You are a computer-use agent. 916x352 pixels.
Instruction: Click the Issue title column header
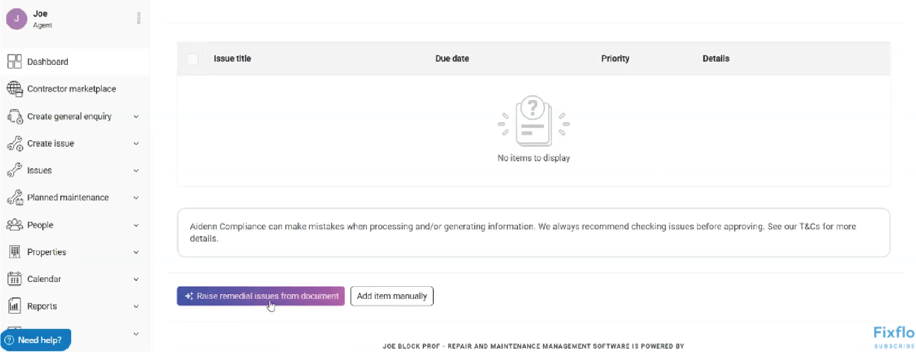click(232, 59)
